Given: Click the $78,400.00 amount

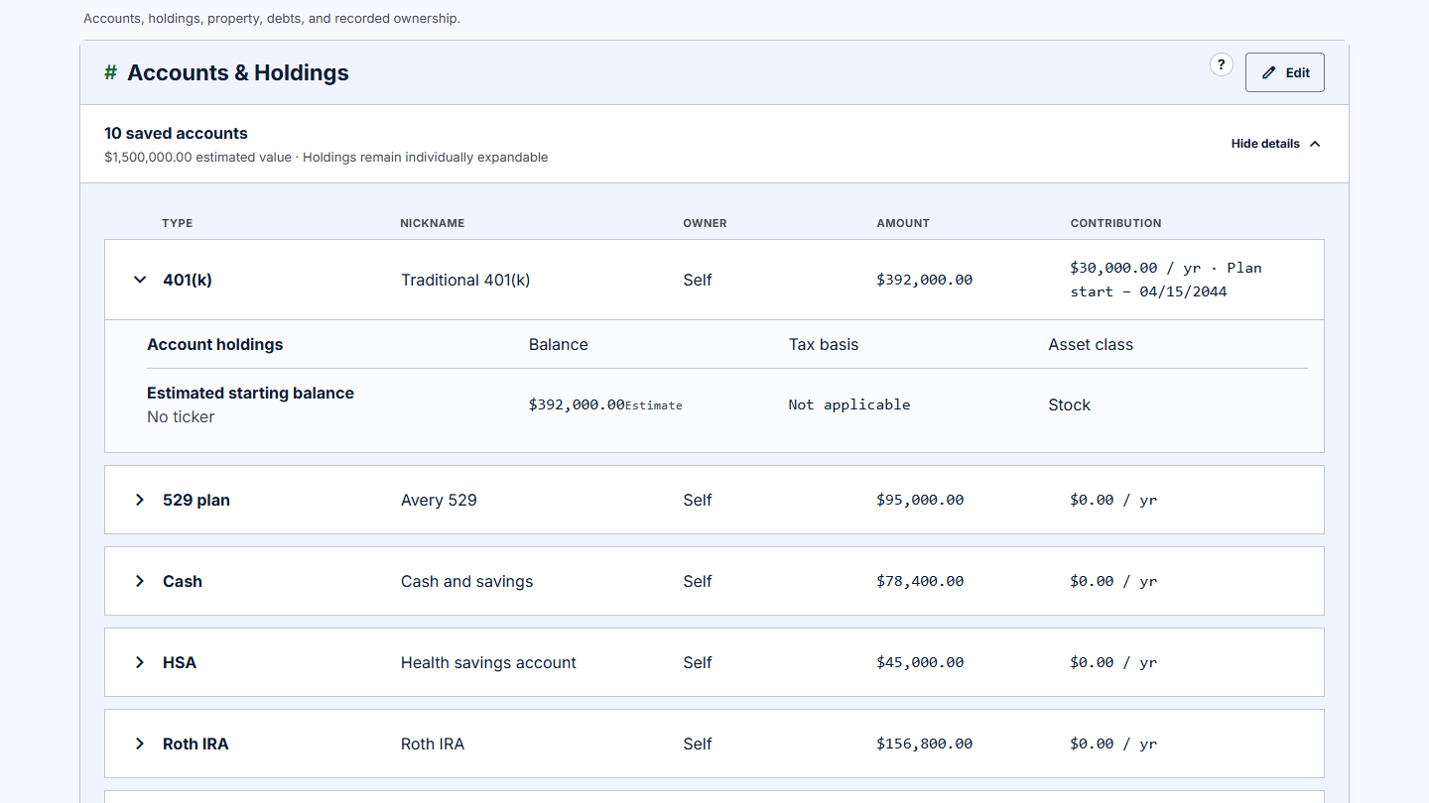Looking at the screenshot, I should pos(920,581).
